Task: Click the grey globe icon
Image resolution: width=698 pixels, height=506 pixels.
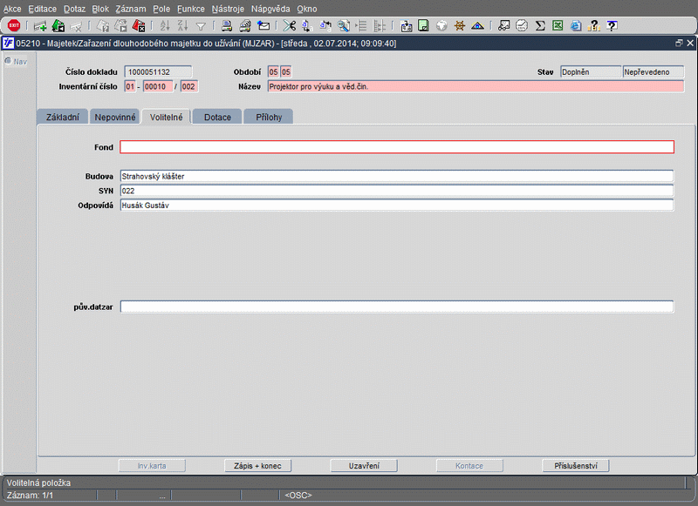Action: 441,26
